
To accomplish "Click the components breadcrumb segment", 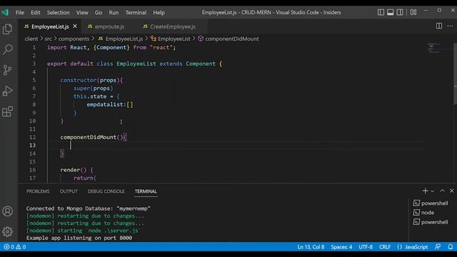I will (x=74, y=39).
